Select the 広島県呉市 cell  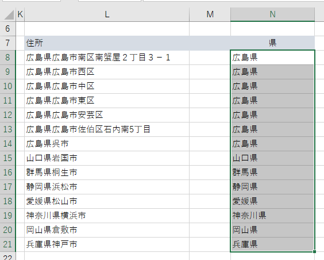coord(107,144)
